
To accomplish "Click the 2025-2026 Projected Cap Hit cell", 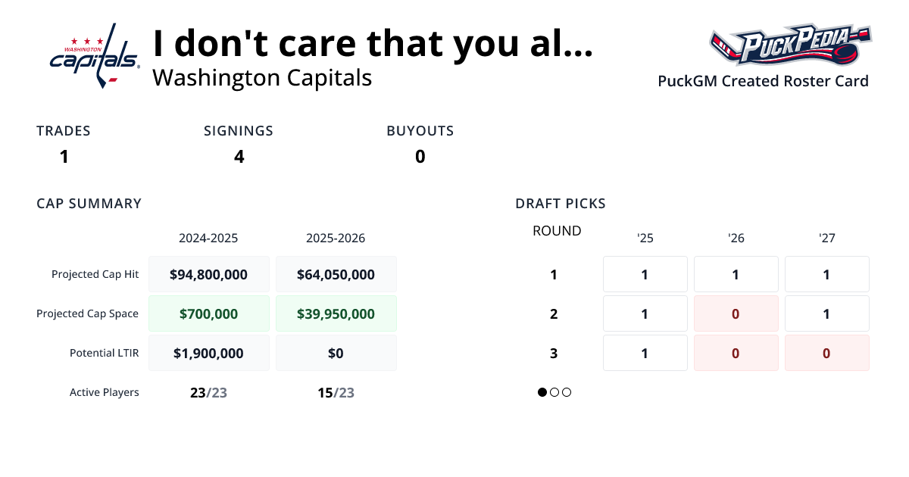I will pyautogui.click(x=336, y=274).
